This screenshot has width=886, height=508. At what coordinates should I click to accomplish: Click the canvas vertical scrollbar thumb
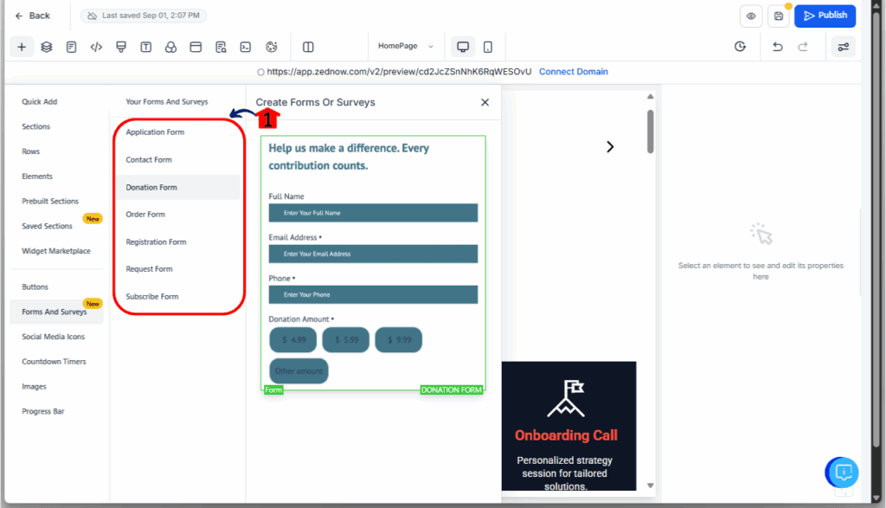pyautogui.click(x=651, y=131)
